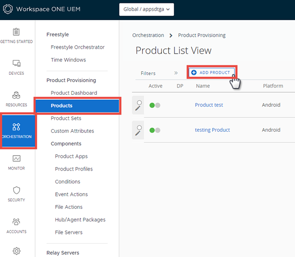
Task: Open the Product test link
Action: coord(209,105)
